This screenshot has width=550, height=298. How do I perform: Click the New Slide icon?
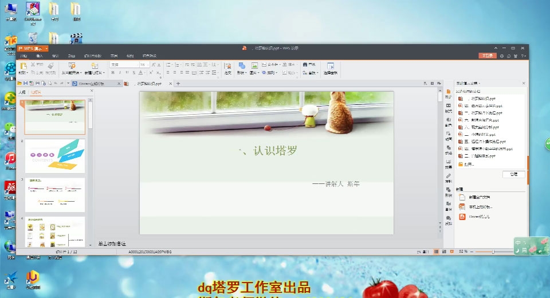tap(95, 66)
